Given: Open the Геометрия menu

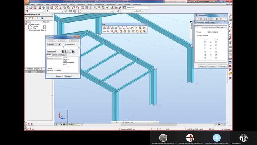Looking at the screenshot, I should (x=55, y=4).
